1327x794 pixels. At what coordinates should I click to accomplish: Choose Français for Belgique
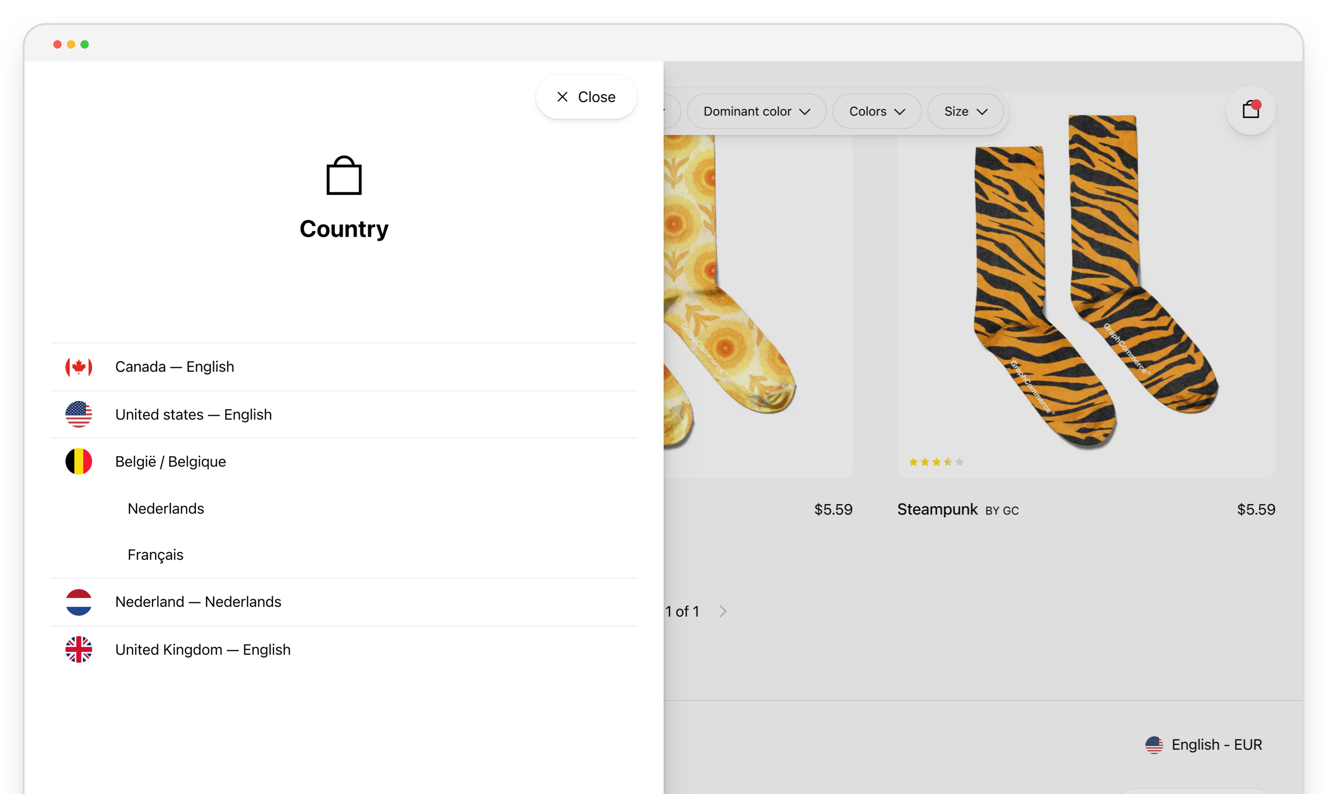coord(155,555)
